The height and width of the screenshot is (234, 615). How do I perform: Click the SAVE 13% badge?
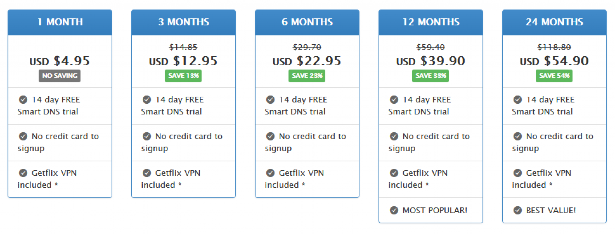tap(183, 76)
